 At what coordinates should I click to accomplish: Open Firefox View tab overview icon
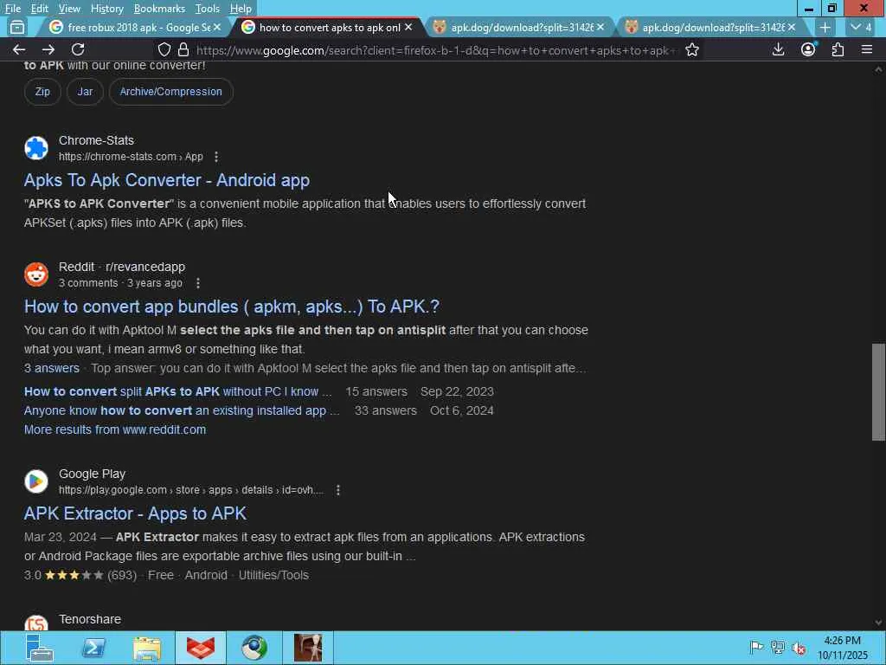point(17,27)
